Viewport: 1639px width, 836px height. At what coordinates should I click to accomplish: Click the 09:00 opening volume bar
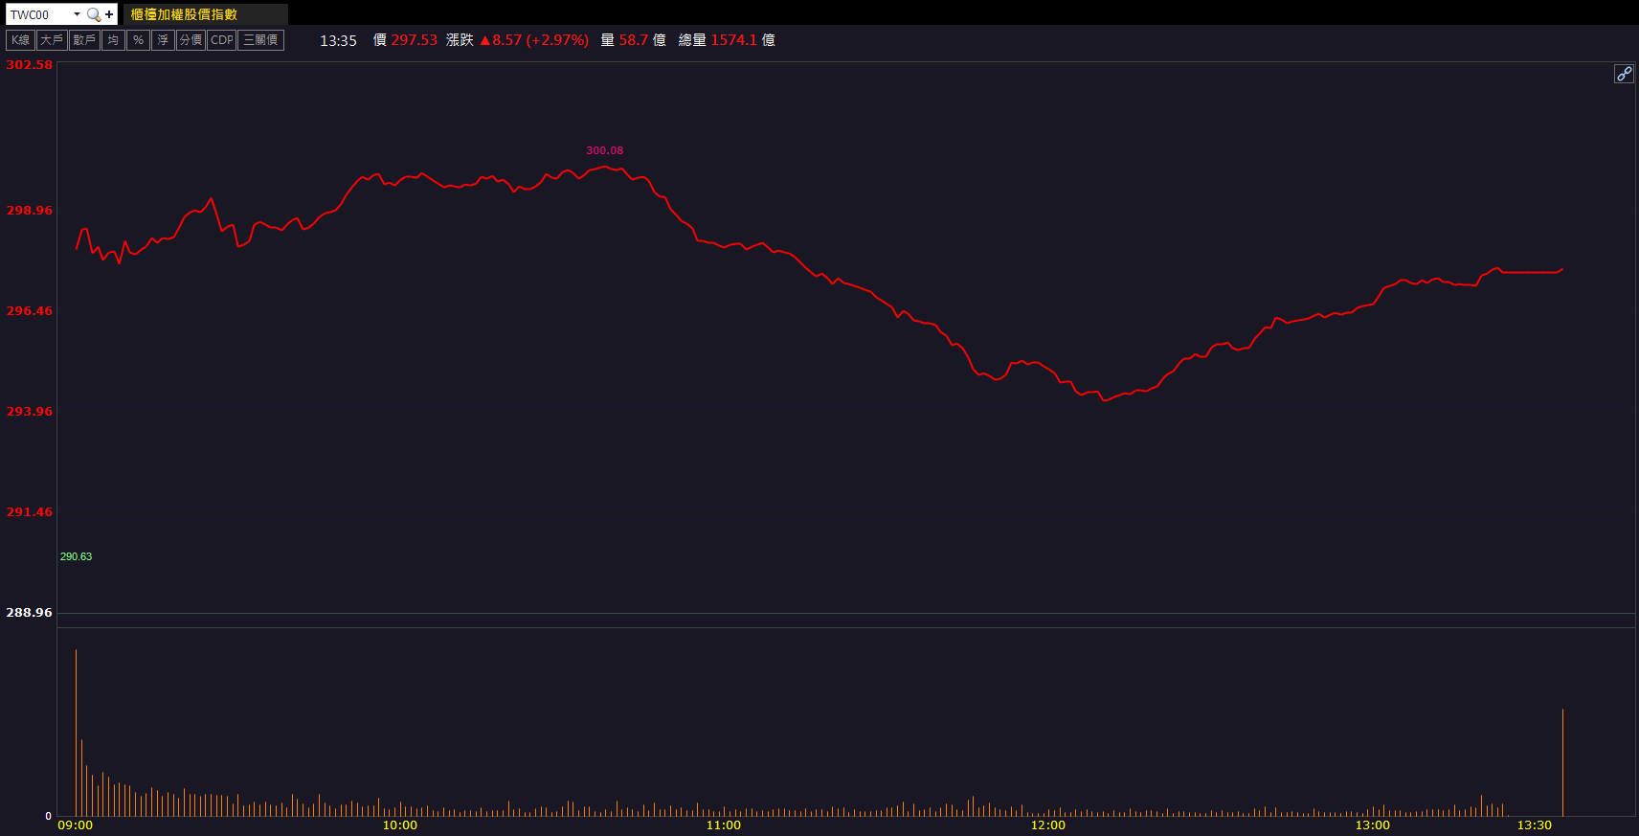pos(76,733)
